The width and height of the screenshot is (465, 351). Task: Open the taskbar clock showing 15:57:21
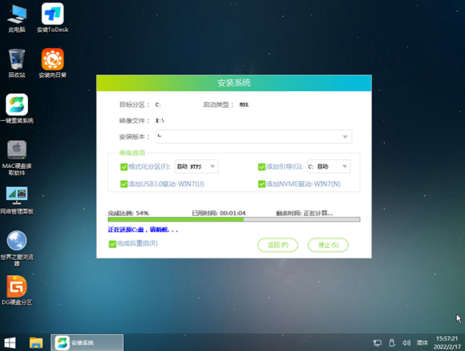(447, 343)
